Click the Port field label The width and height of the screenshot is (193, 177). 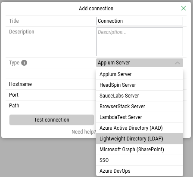tap(14, 95)
